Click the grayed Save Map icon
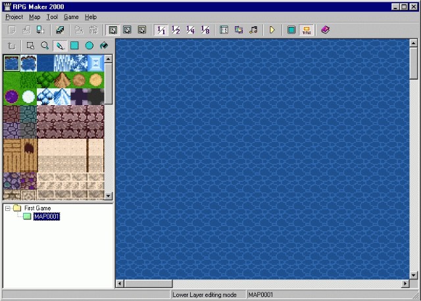Image resolution: width=421 pixels, height=301 pixels. click(x=79, y=30)
